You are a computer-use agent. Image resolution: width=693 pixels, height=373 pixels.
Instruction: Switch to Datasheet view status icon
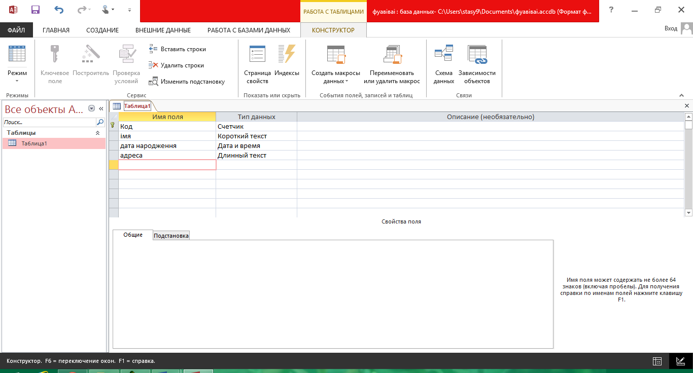(657, 361)
